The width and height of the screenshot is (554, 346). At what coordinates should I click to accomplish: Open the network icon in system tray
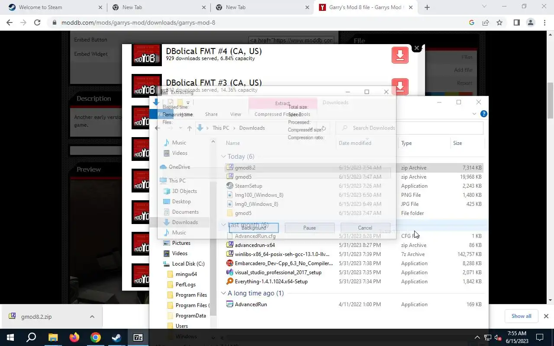488,338
